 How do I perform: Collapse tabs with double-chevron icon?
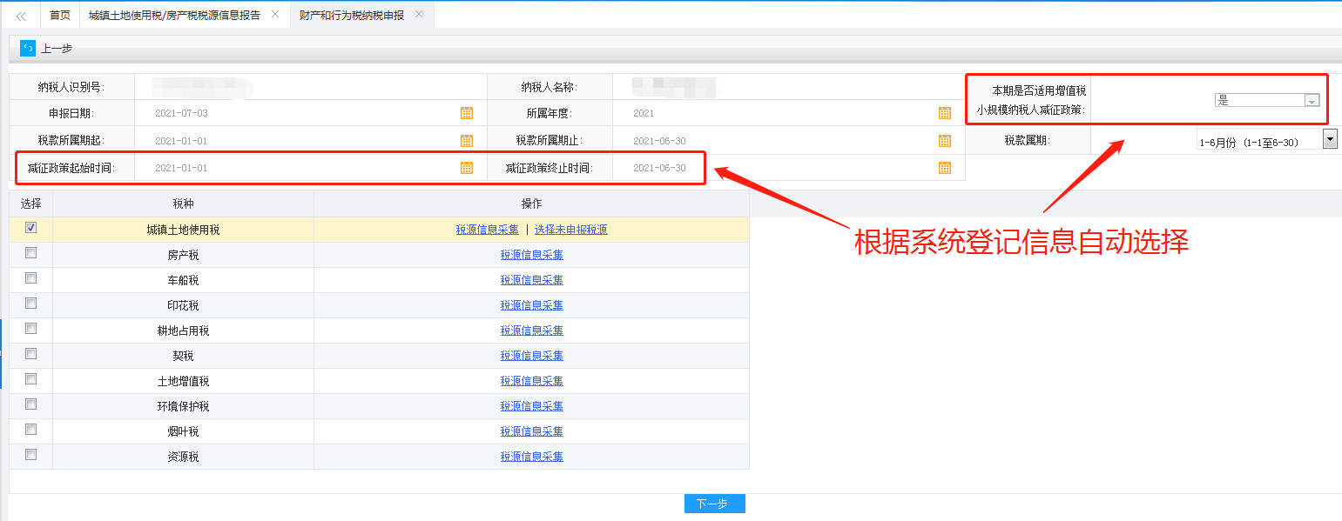pos(21,16)
